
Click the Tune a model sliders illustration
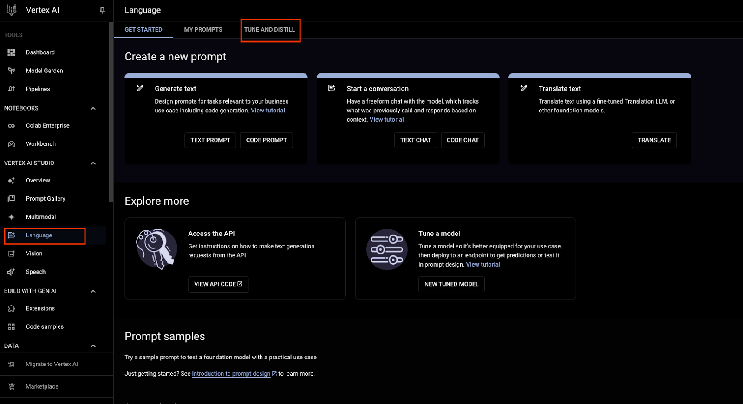(x=387, y=249)
